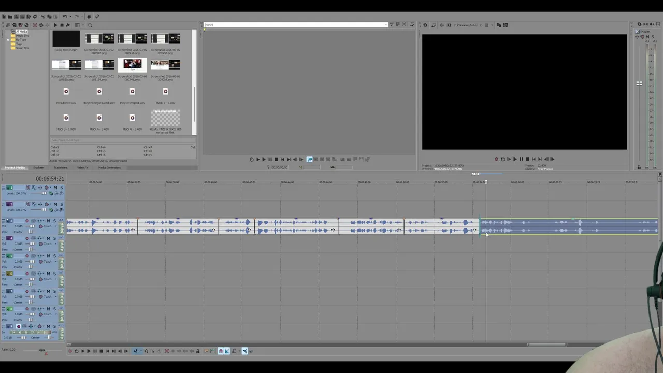Viewport: 663px width, 373px height.
Task: Start preview of selected media in Project Media toolbar
Action: (x=55, y=25)
